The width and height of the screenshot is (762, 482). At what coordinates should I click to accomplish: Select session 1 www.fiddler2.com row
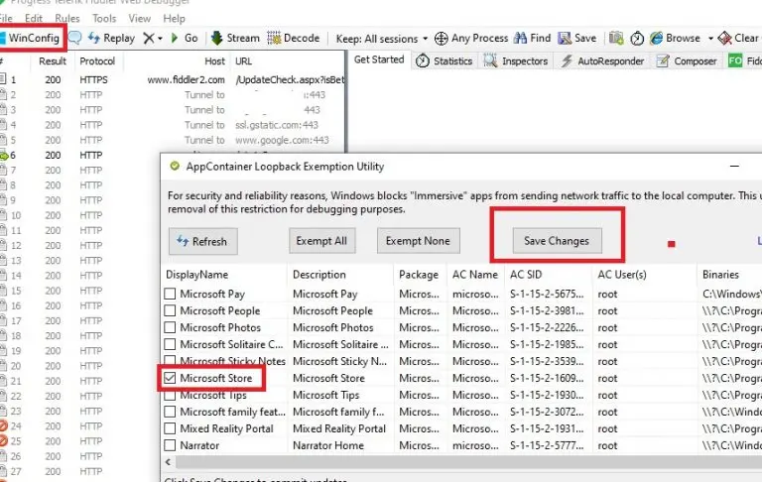point(172,79)
